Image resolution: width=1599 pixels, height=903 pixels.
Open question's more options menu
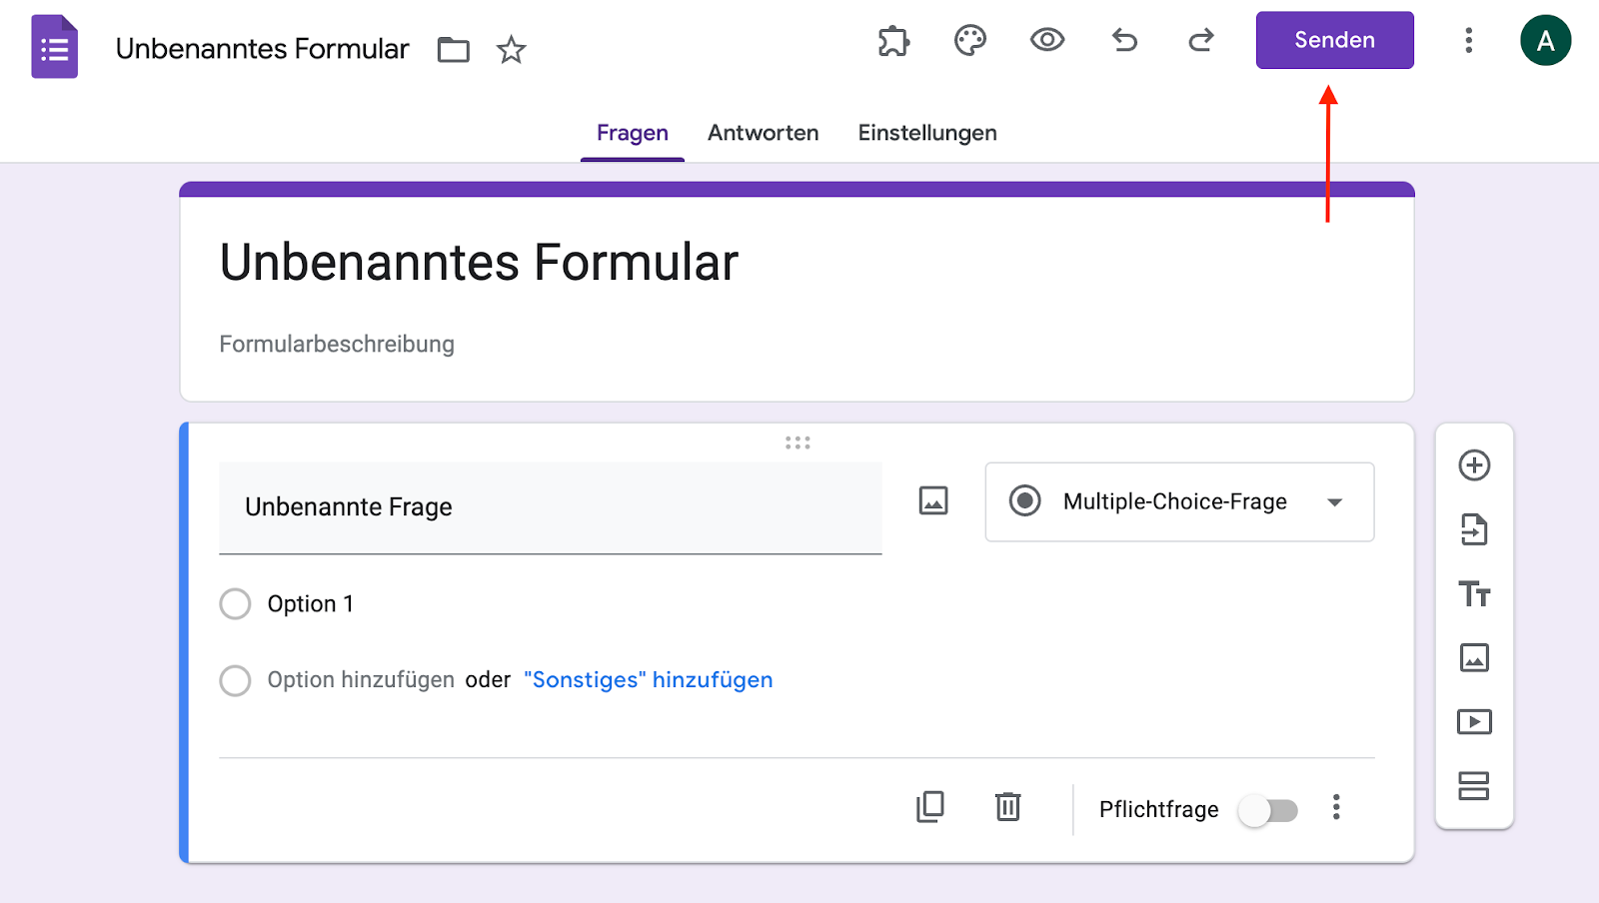(1336, 808)
